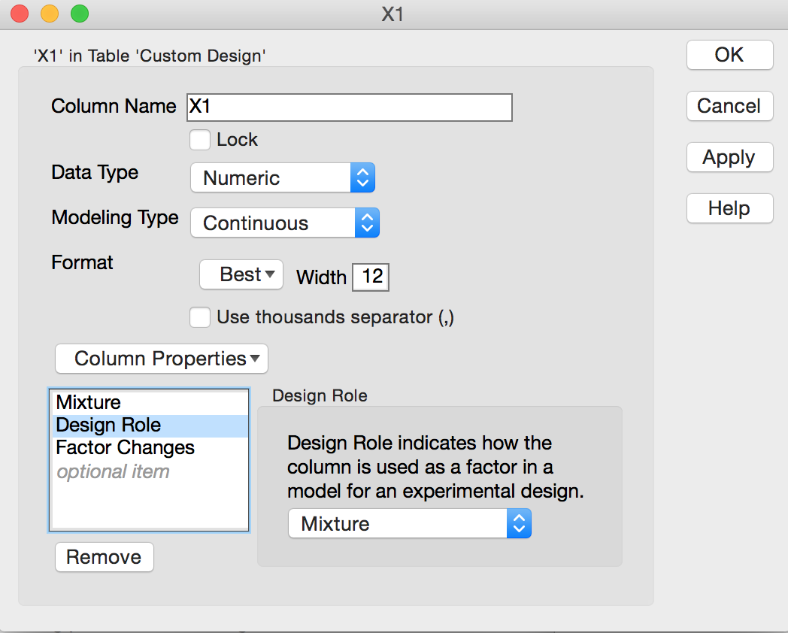Screen dimensions: 788x633
Task: Click the Width value field
Action: 371,277
